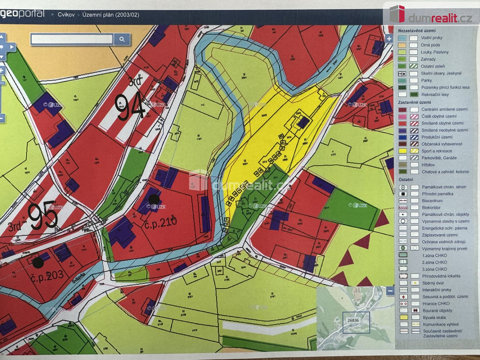Click the Centrální smíšené území label
The width and height of the screenshot is (480, 360).
point(444,109)
